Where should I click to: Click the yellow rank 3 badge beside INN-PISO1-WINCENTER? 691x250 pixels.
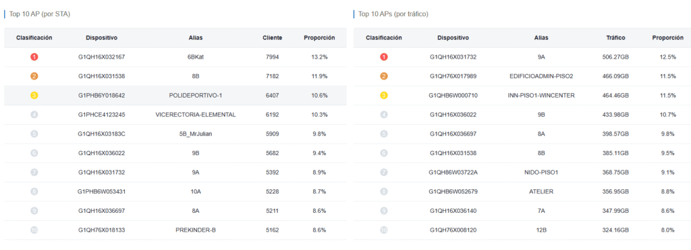click(384, 95)
